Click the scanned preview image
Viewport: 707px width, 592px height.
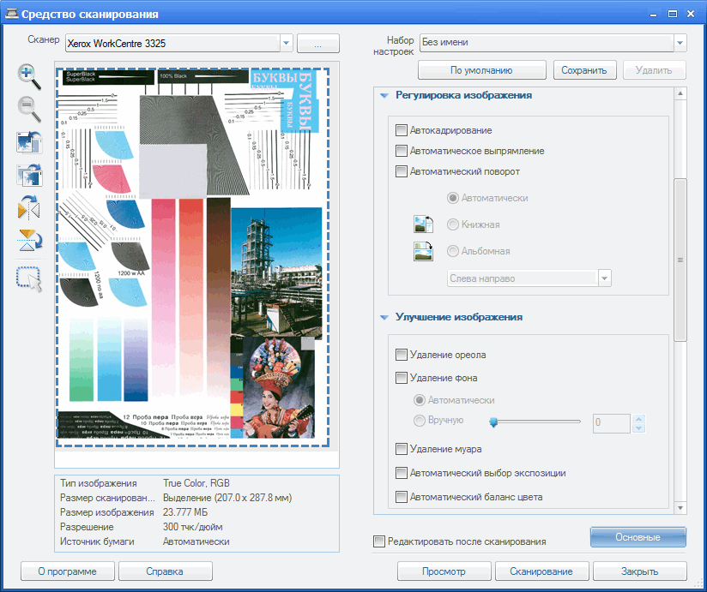tap(192, 257)
